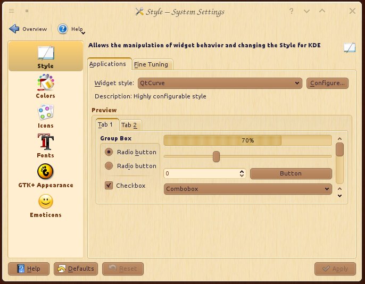Click the scrollbar bottom down arrow
The width and height of the screenshot is (365, 284).
pos(339,196)
